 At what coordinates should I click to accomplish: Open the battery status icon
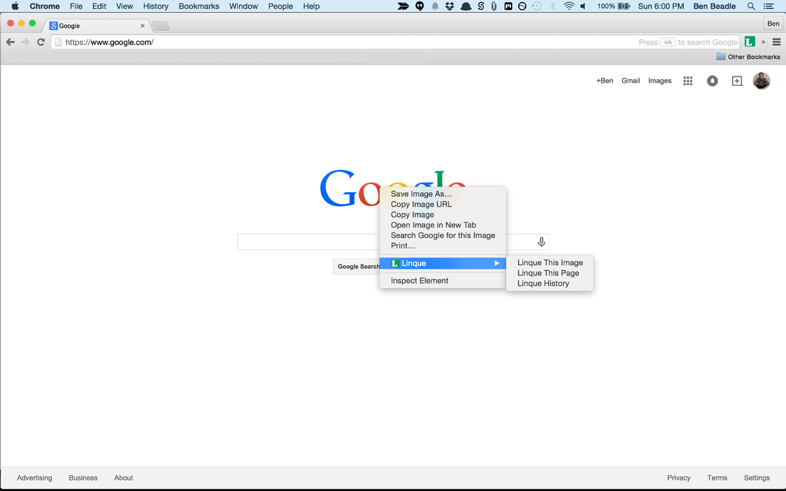click(x=625, y=6)
